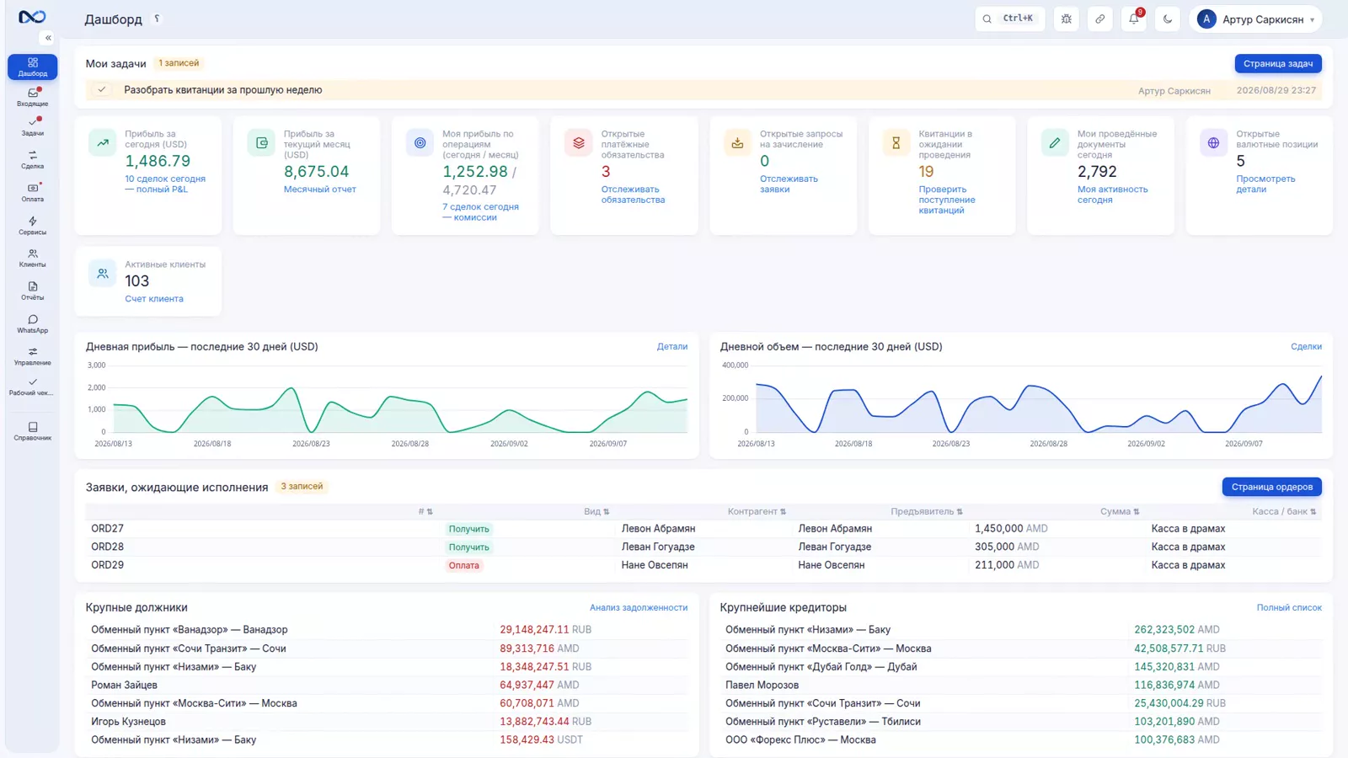The height and width of the screenshot is (758, 1348).
Task: Click Отслеживать обязательства link
Action: coord(633,195)
